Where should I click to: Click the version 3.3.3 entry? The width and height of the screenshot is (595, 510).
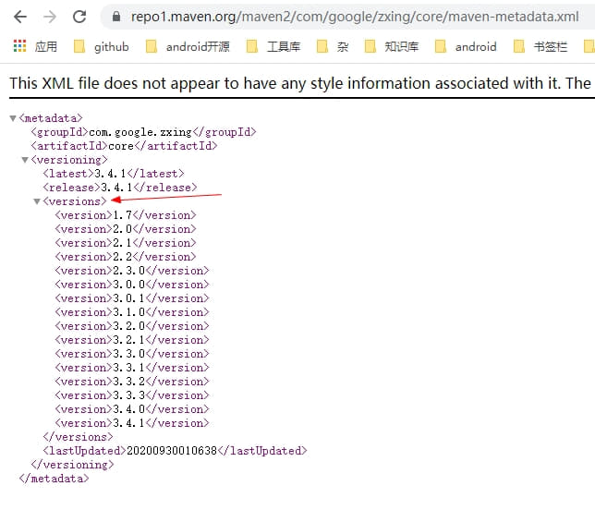[x=132, y=395]
